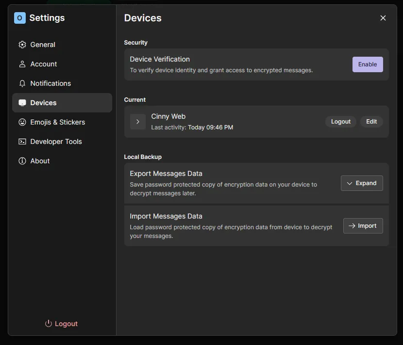Edit the Cinny Web device name

pyautogui.click(x=371, y=122)
